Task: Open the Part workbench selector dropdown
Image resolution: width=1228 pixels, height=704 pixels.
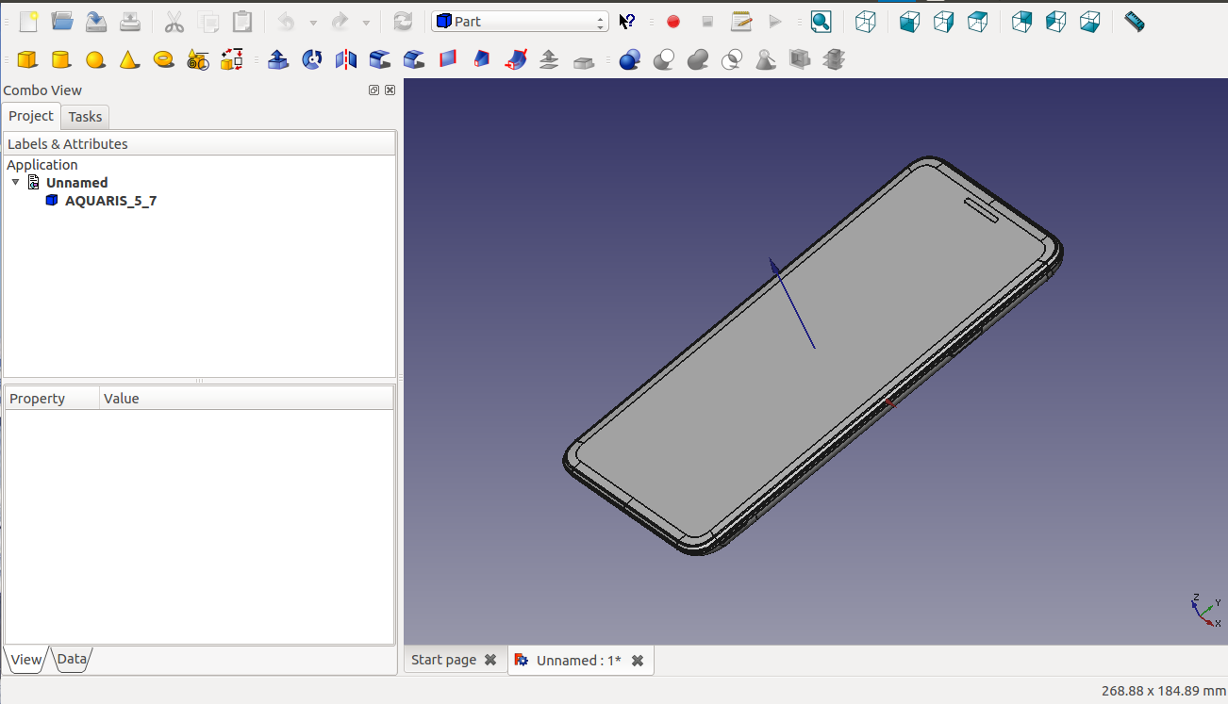Action: pyautogui.click(x=520, y=22)
